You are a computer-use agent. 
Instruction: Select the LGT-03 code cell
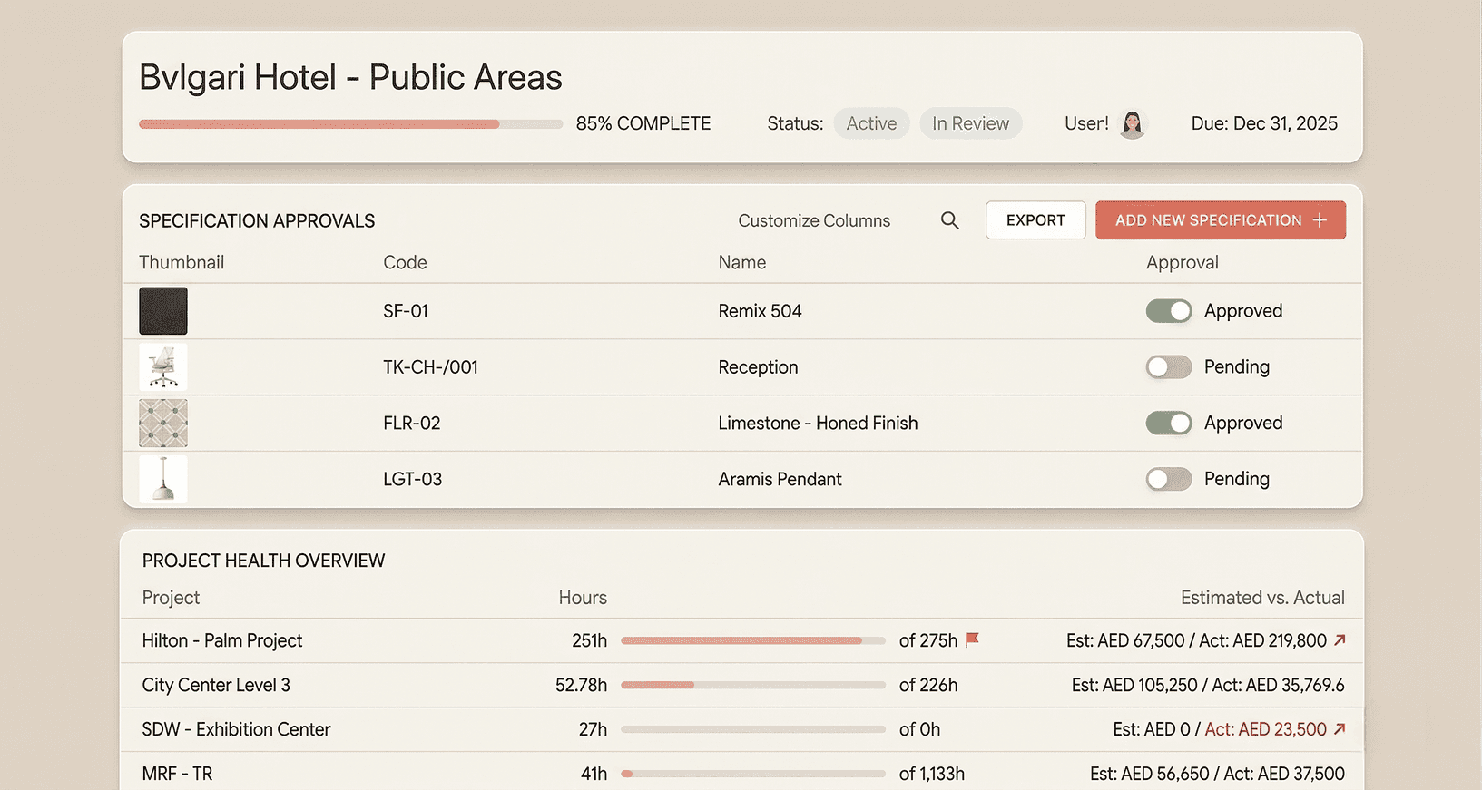pyautogui.click(x=413, y=479)
